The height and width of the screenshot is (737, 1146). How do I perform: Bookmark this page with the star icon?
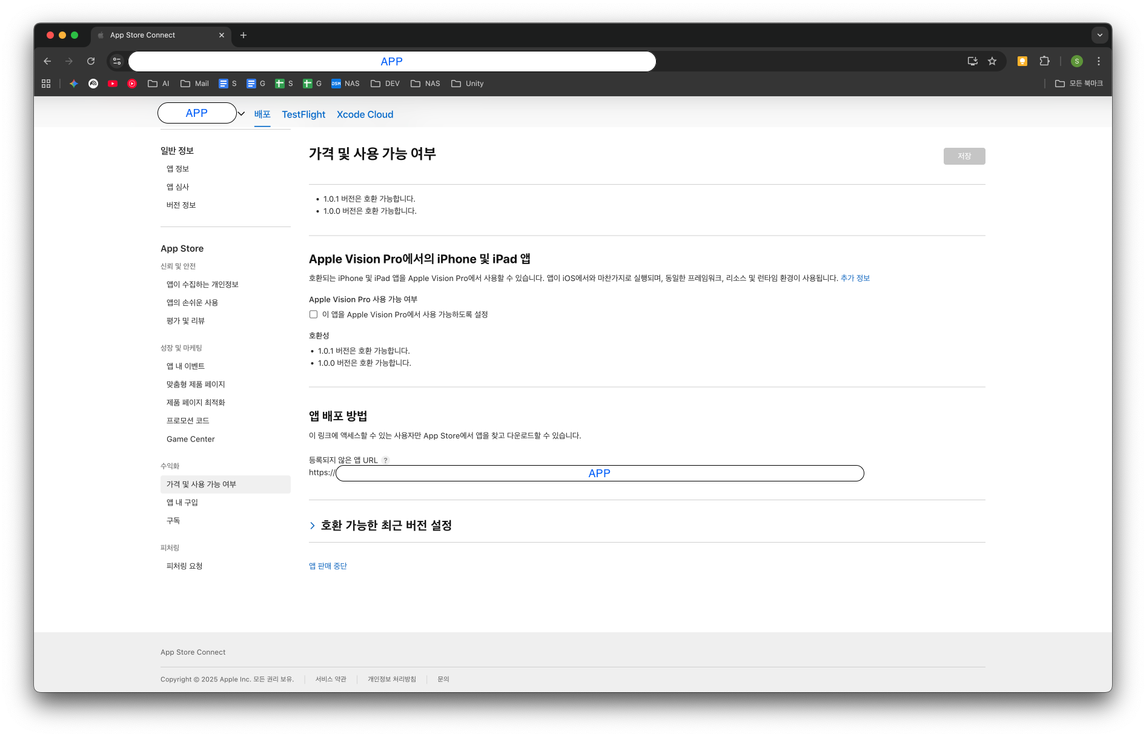tap(992, 61)
